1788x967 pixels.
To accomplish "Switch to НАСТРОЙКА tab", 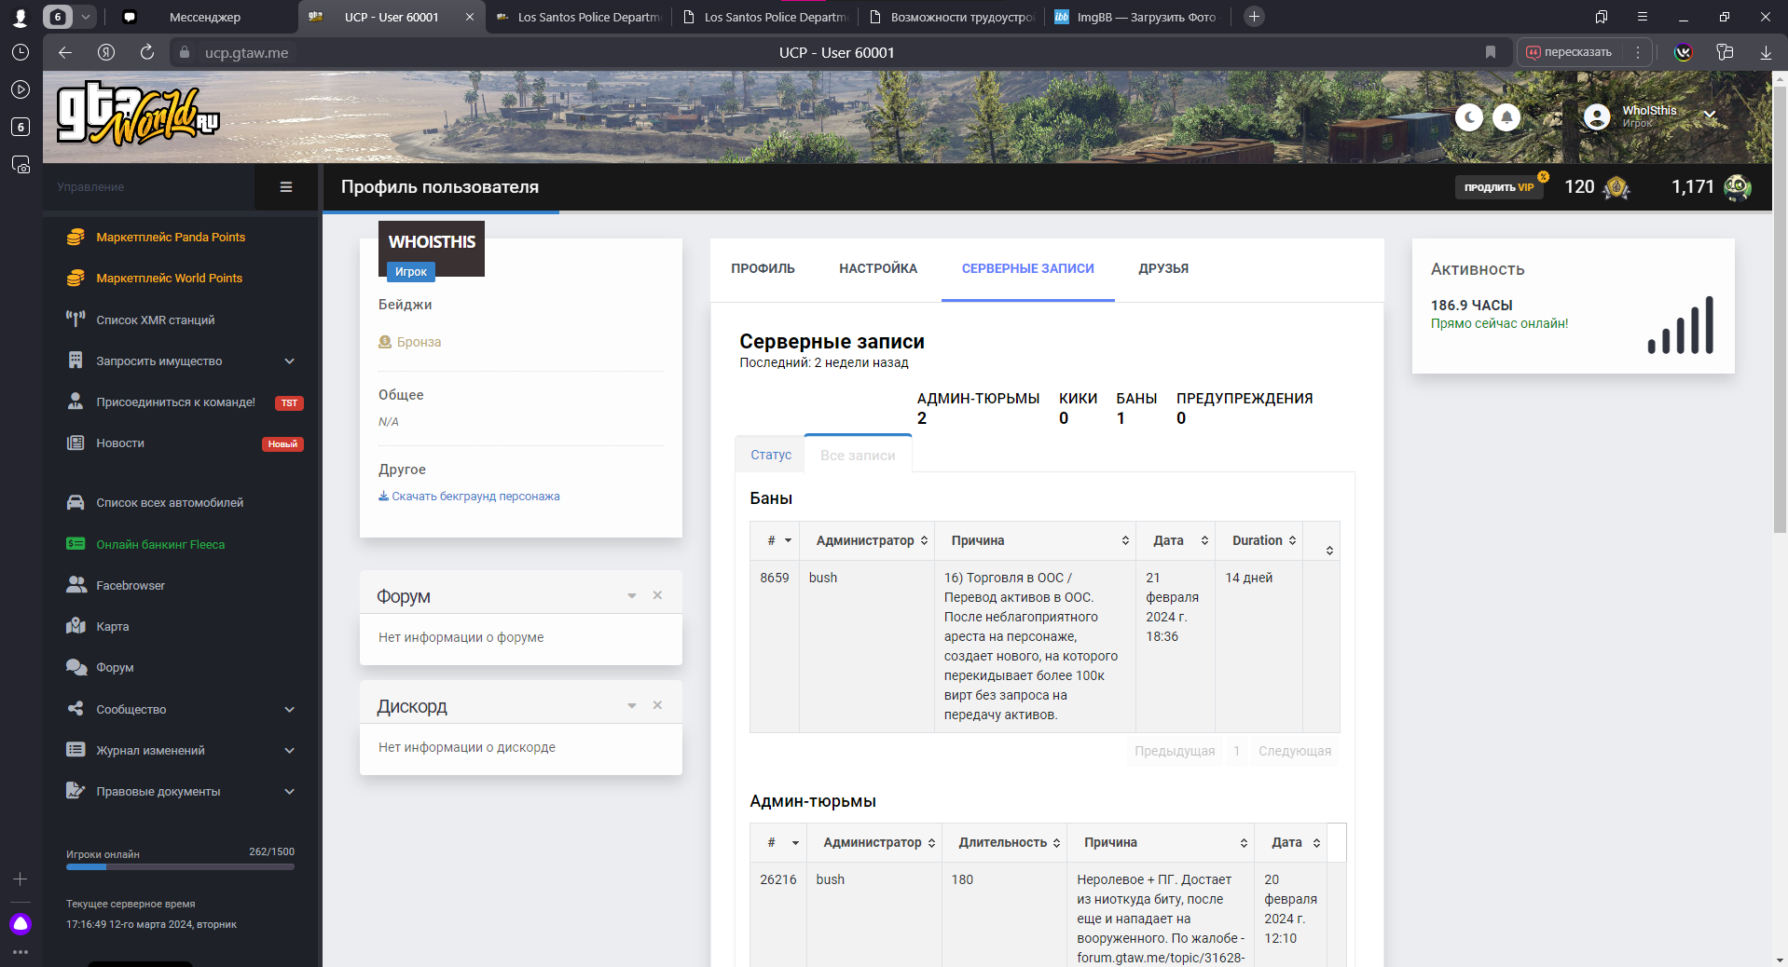I will click(878, 269).
